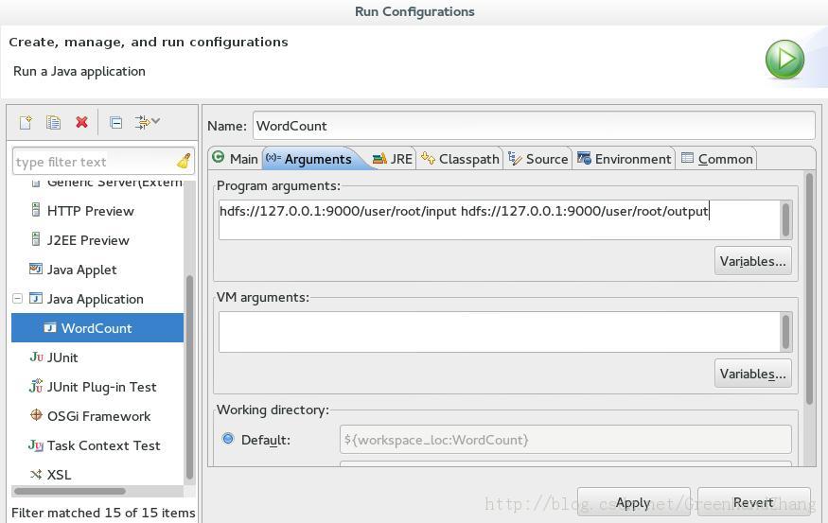The image size is (828, 523).
Task: Switch to the Main tab
Action: tap(235, 159)
